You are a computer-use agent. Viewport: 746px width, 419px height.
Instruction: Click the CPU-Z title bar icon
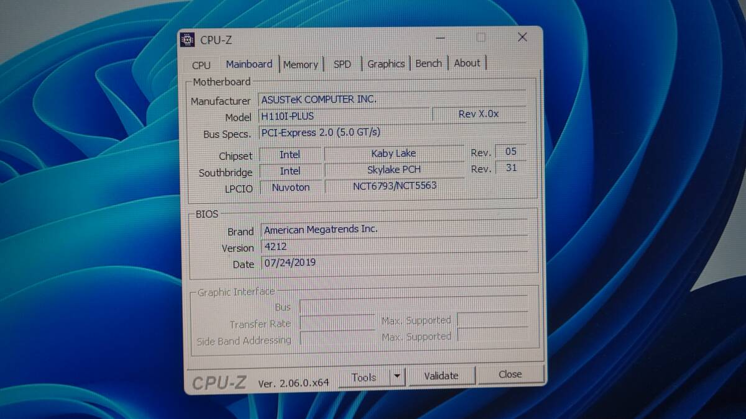187,40
